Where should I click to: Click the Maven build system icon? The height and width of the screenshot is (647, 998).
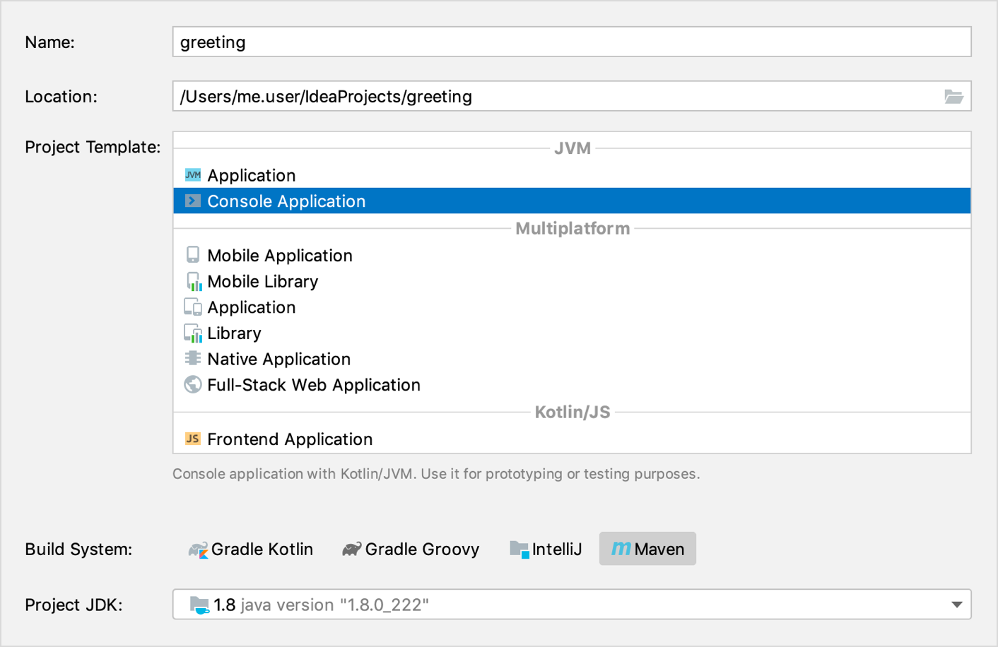(622, 548)
